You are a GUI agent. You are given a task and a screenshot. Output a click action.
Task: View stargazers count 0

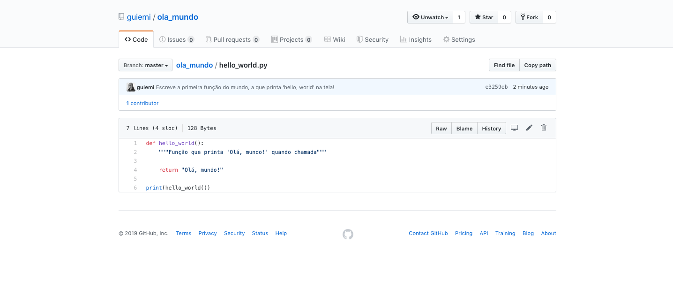pos(504,17)
